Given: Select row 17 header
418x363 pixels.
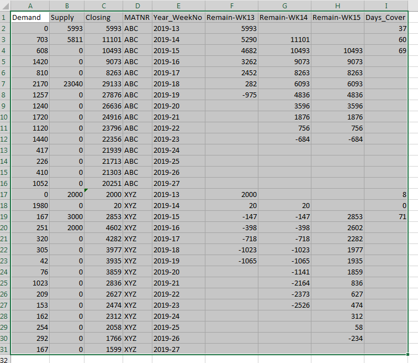Looking at the screenshot, I should (5, 194).
